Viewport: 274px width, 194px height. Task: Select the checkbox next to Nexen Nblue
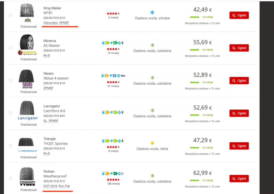pyautogui.click(x=10, y=81)
